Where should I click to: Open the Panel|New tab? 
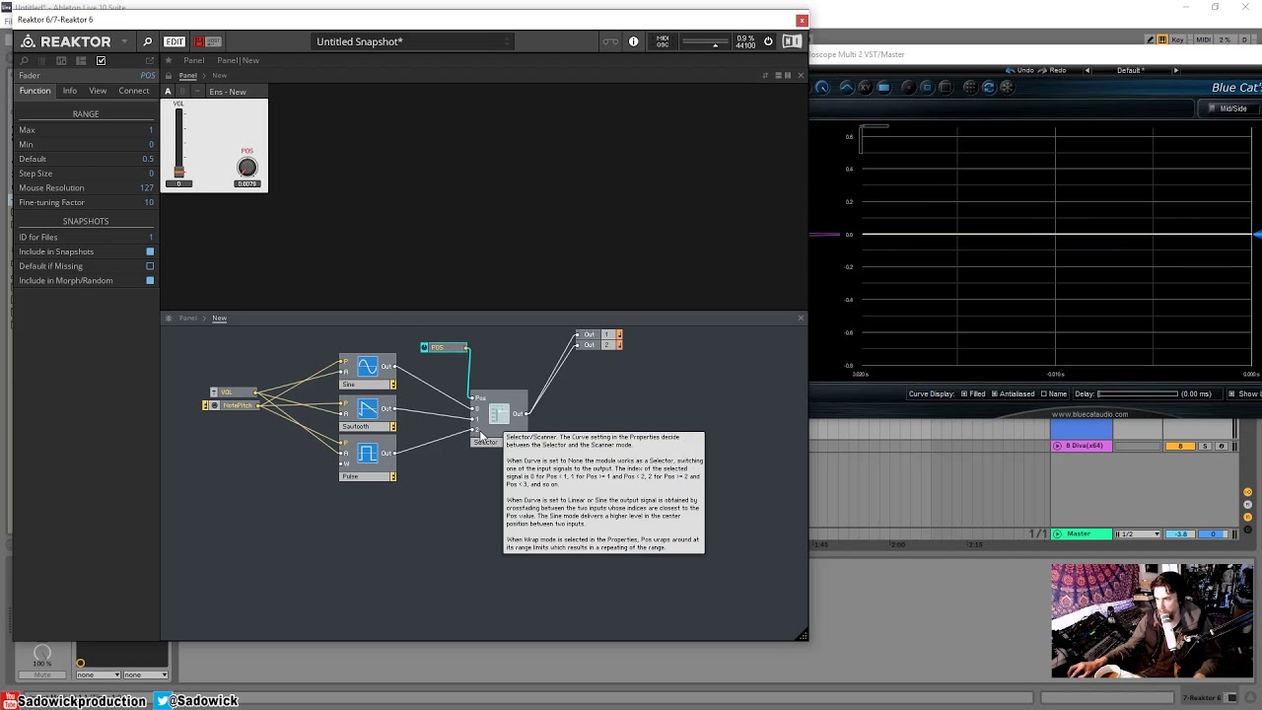(238, 60)
